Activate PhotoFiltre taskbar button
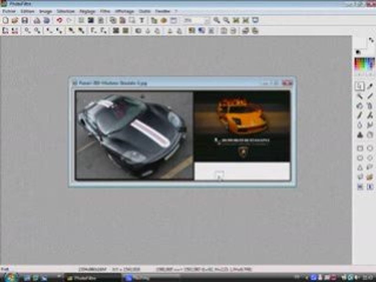 tap(92, 278)
